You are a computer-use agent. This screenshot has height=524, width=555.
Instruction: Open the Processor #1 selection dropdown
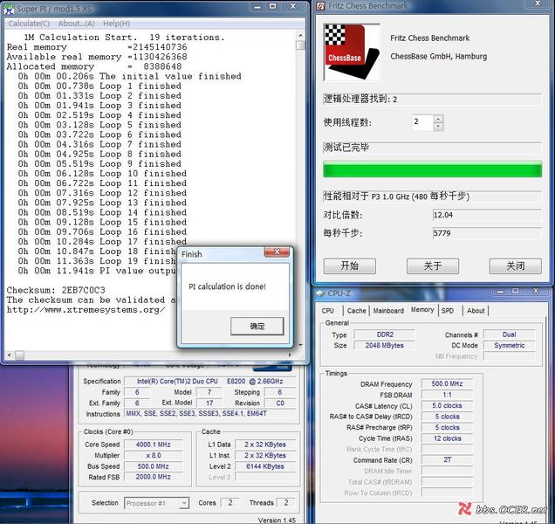[156, 503]
